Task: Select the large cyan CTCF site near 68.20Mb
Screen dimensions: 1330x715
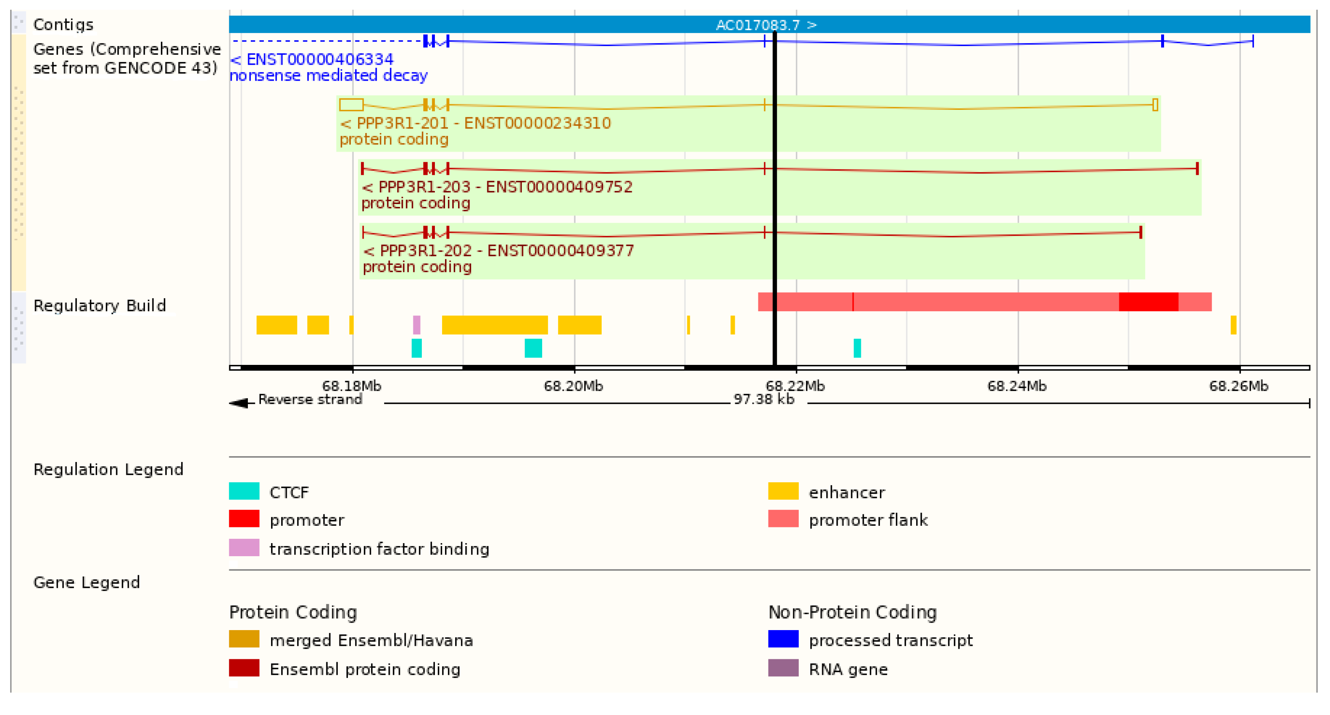Action: 533,348
